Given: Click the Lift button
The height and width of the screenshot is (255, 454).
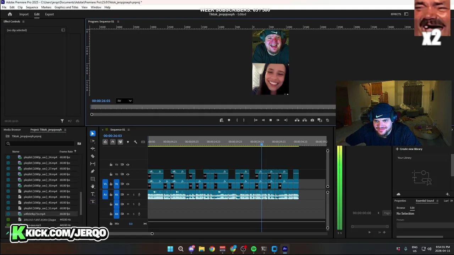Looking at the screenshot, I should [297, 120].
